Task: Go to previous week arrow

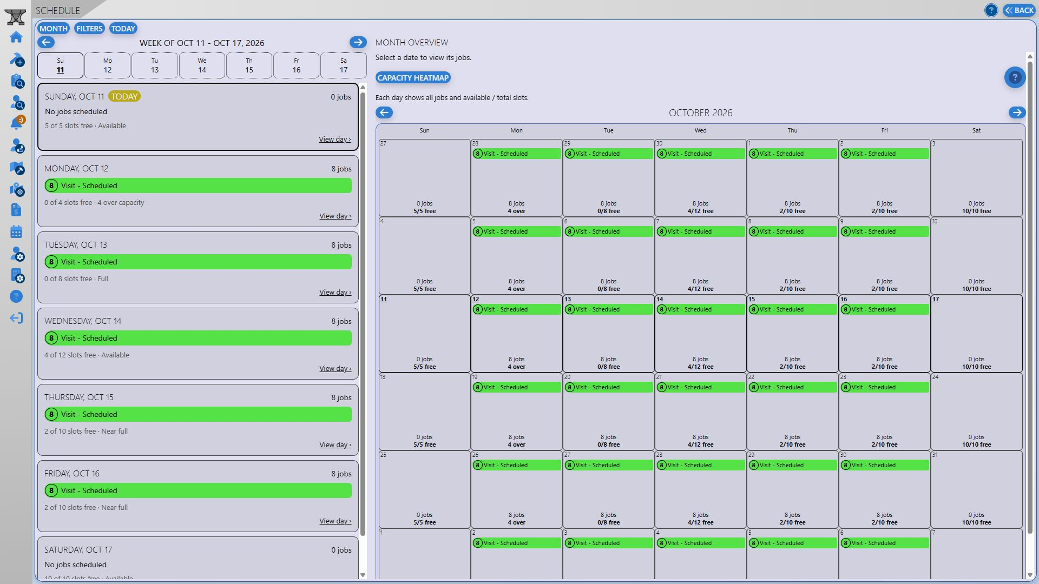Action: [x=46, y=42]
